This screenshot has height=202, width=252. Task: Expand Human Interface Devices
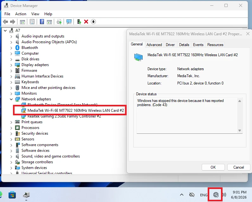tap(11, 77)
